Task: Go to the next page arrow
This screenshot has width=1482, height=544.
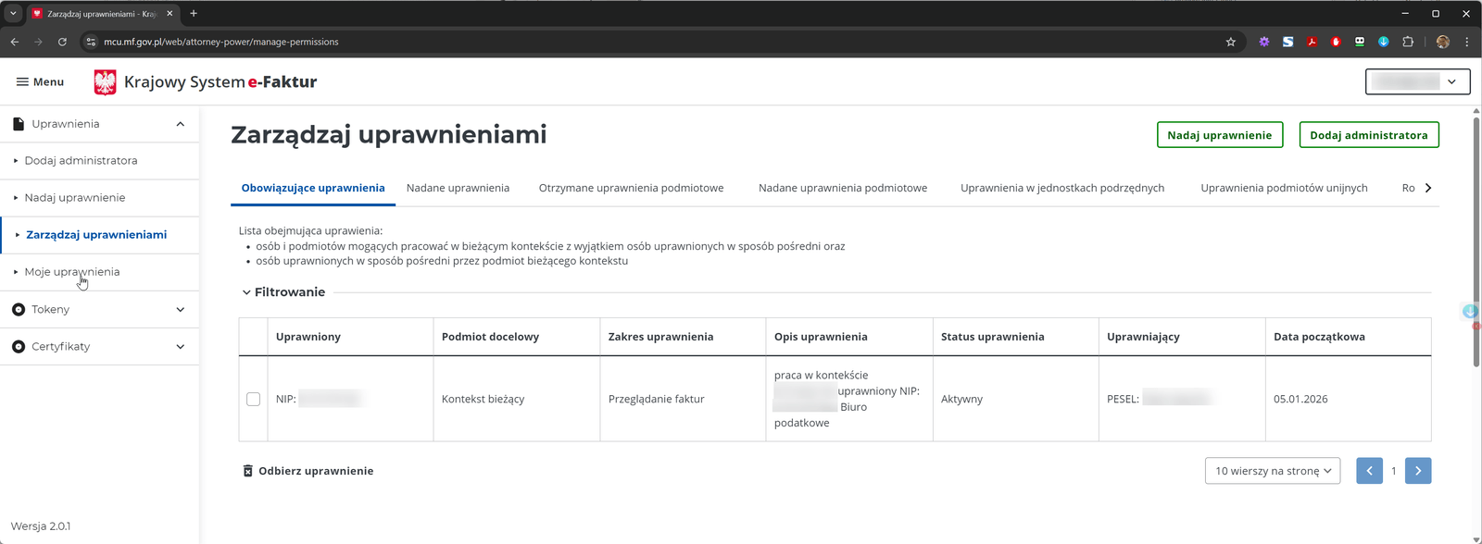Action: [1417, 471]
